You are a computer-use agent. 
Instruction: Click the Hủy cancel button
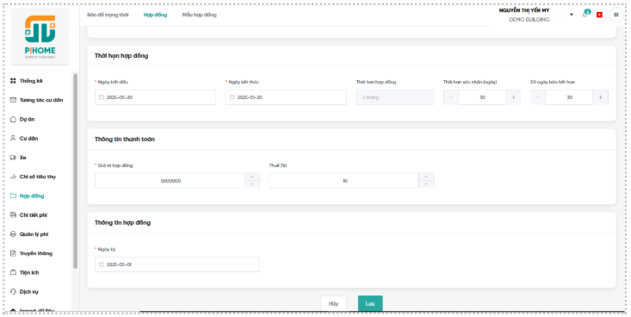(333, 304)
